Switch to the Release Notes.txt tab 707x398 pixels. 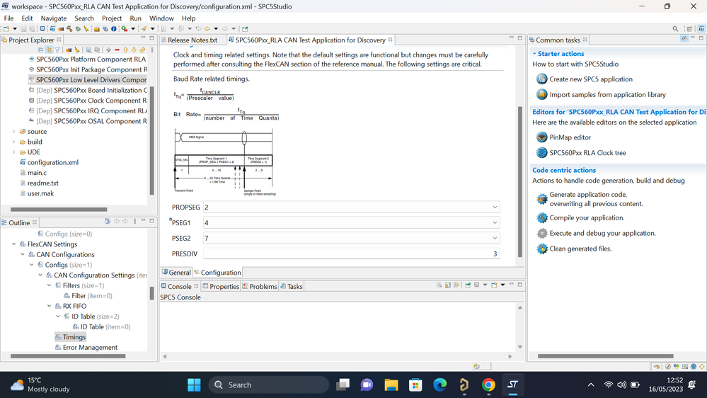(192, 40)
